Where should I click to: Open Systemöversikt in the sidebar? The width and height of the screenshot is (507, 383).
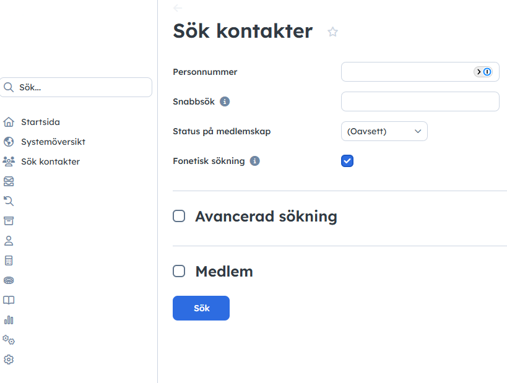point(53,142)
